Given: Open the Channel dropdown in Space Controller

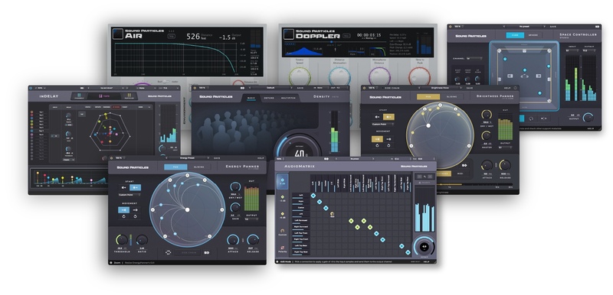Looking at the screenshot, I should pos(474,58).
